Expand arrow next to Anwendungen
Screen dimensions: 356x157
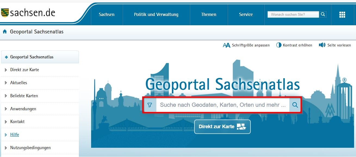coord(6,109)
